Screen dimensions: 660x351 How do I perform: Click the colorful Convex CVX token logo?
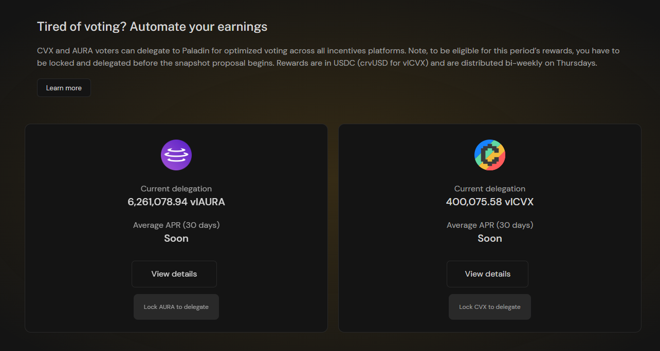(489, 154)
